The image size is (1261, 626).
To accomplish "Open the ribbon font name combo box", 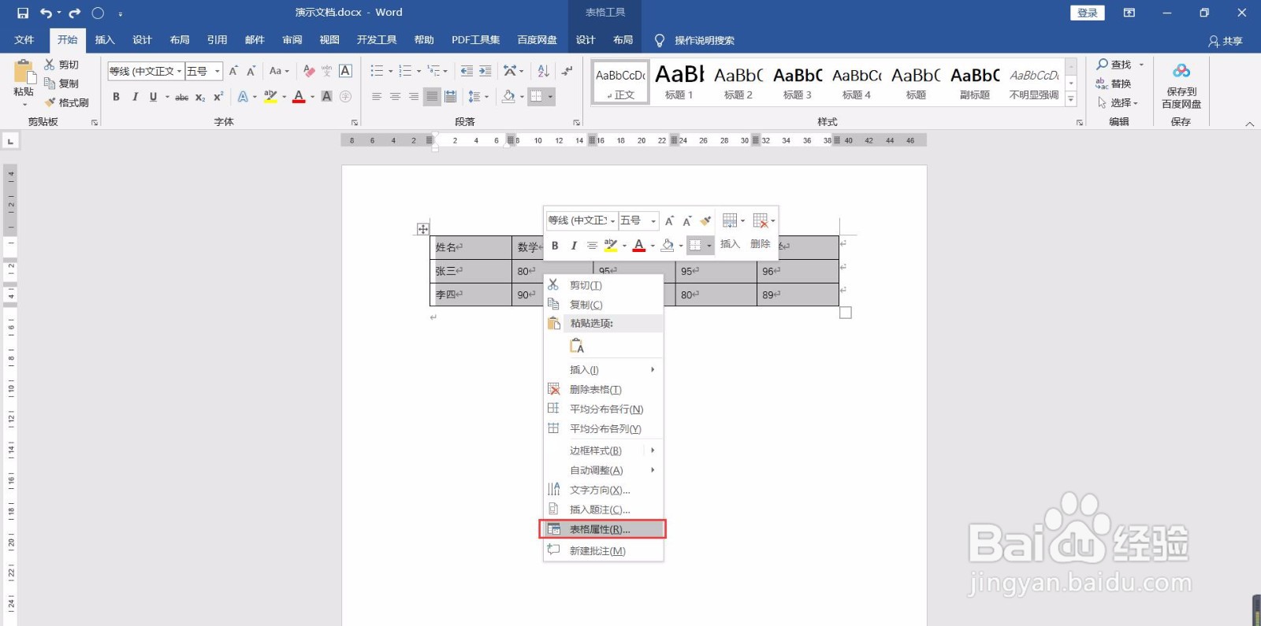I will [x=146, y=71].
